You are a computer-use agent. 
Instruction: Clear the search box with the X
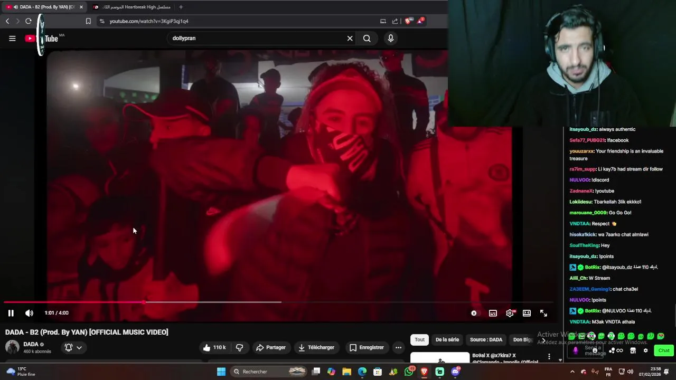(350, 38)
